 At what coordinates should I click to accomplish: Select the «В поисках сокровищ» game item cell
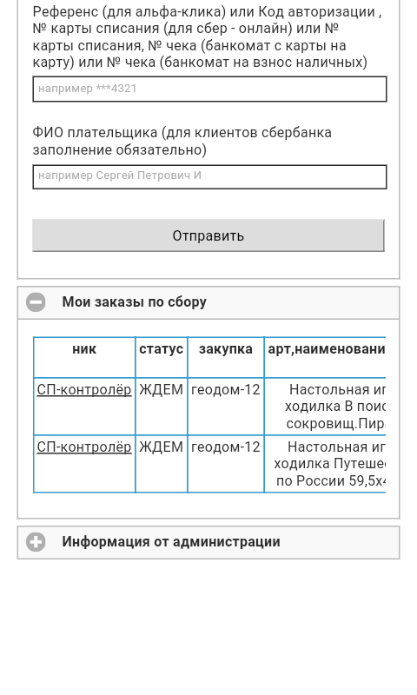(325, 407)
